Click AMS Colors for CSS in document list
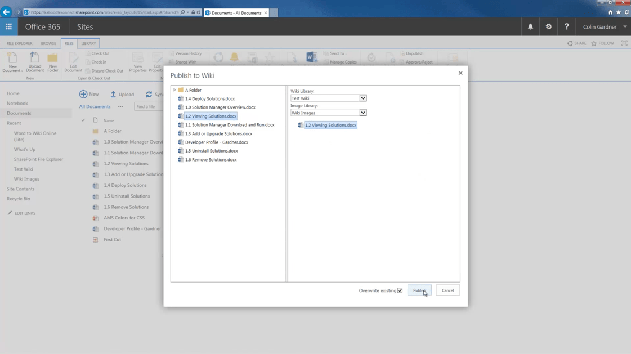 point(124,218)
